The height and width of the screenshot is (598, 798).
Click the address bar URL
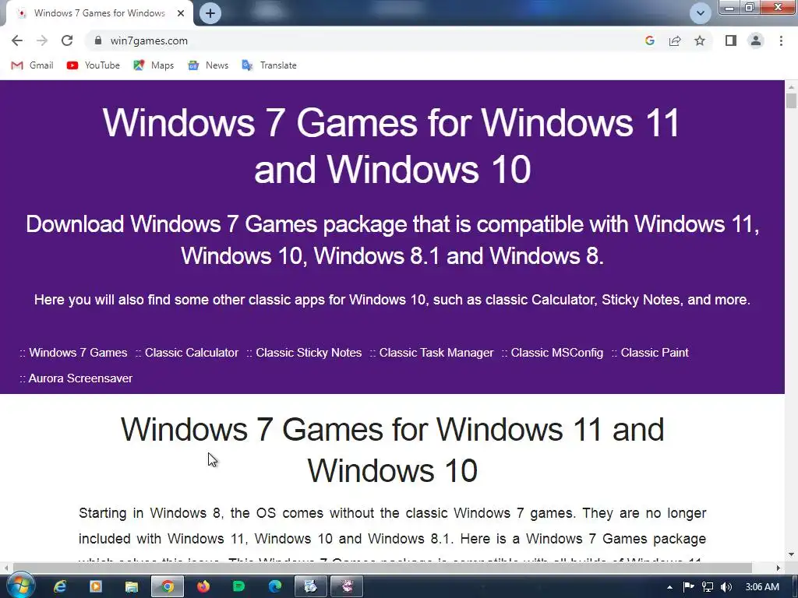coord(149,40)
